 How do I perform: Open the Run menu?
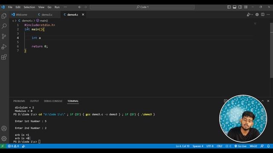[57, 7]
